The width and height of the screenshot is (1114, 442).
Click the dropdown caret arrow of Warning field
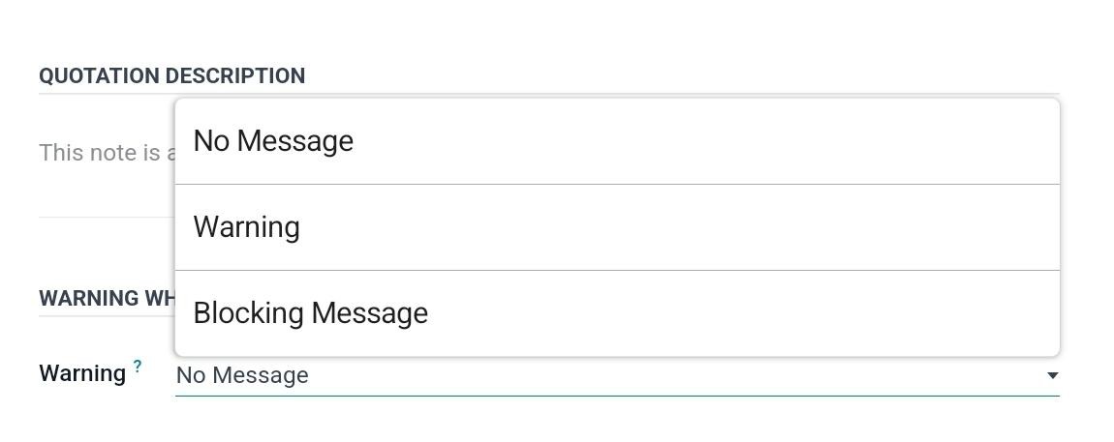click(x=1052, y=375)
